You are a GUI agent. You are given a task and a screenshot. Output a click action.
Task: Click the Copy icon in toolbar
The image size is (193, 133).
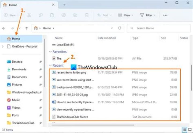click(x=41, y=15)
